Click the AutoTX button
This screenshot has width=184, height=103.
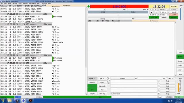click(x=174, y=15)
